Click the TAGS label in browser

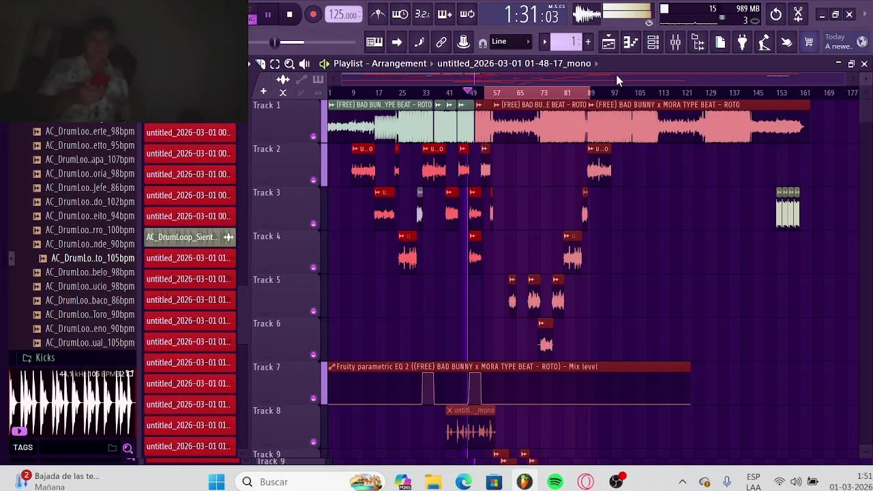(23, 447)
